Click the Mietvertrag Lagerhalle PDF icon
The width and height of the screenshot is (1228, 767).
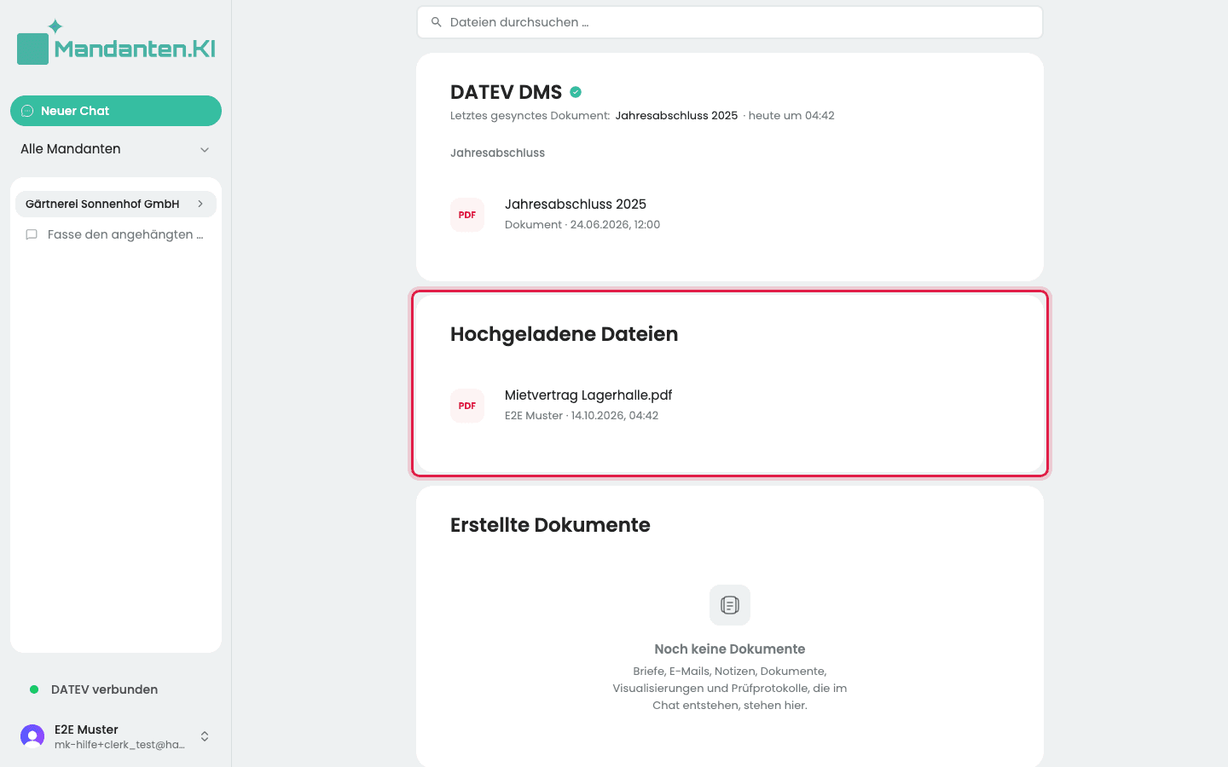point(467,406)
